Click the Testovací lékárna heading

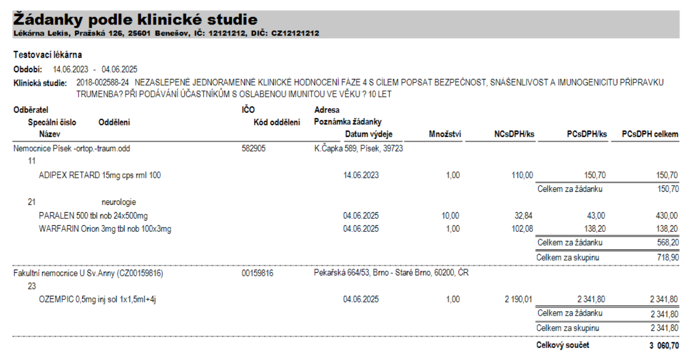tap(48, 55)
